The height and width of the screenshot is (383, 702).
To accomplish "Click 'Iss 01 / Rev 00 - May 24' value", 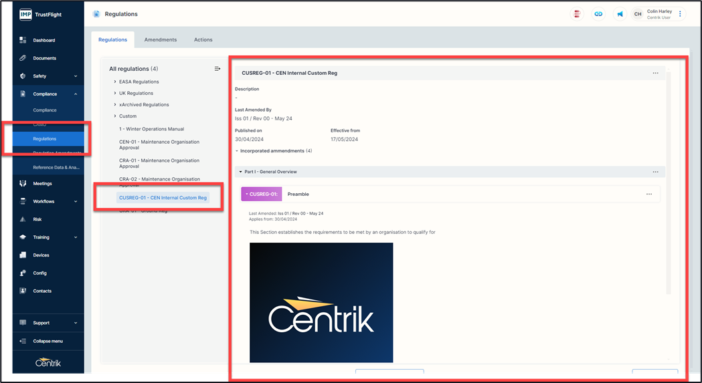I will point(264,118).
